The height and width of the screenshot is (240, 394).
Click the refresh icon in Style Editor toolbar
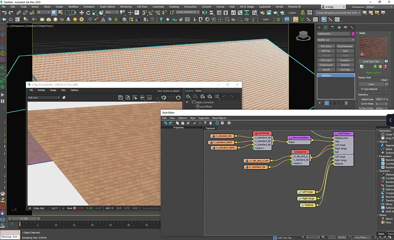(x=217, y=123)
